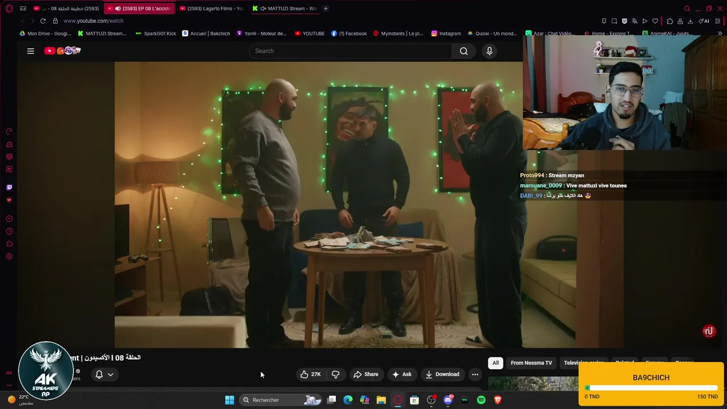Open sidebar settings gear icon

pos(9,257)
